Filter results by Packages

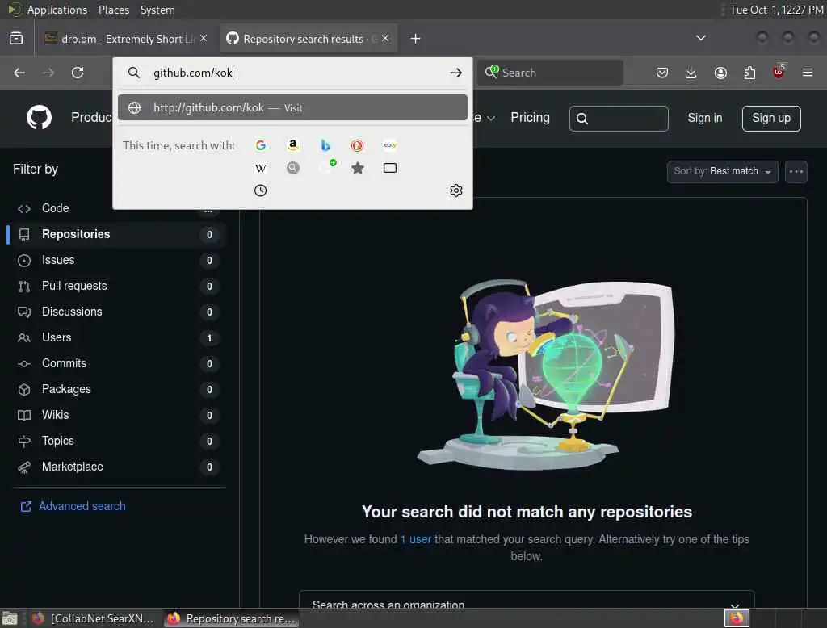116,389
